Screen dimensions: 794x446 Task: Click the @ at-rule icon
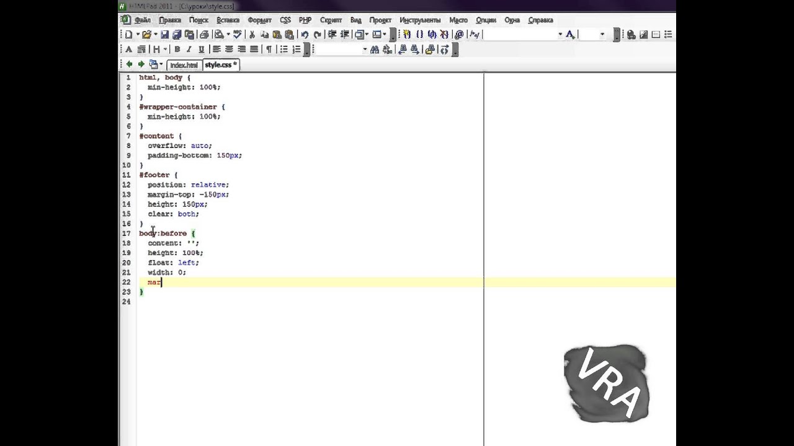click(459, 35)
